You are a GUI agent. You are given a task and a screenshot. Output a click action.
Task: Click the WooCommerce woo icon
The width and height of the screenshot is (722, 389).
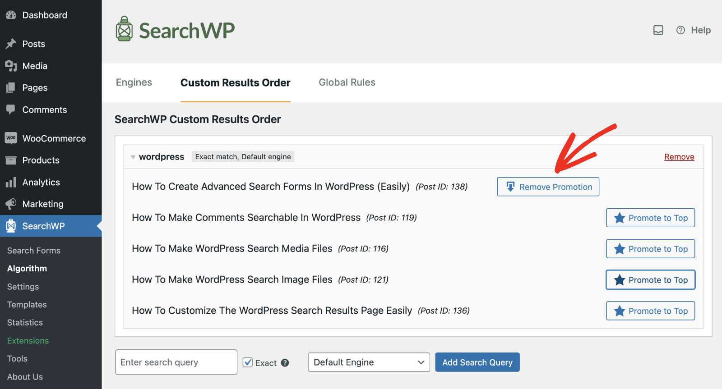(11, 138)
